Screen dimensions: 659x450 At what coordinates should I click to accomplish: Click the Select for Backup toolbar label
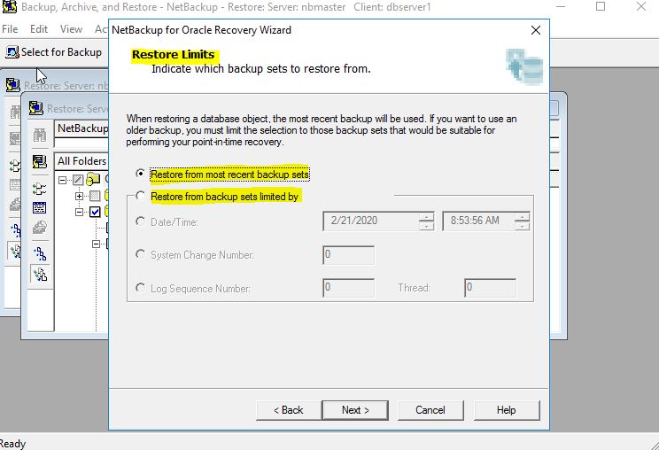[61, 52]
